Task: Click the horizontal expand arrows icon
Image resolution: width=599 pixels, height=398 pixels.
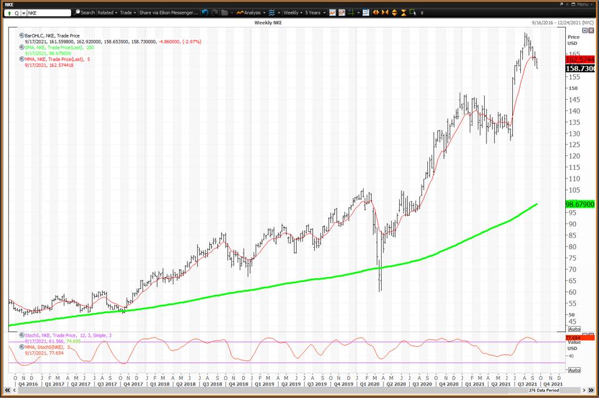Action: point(376,12)
